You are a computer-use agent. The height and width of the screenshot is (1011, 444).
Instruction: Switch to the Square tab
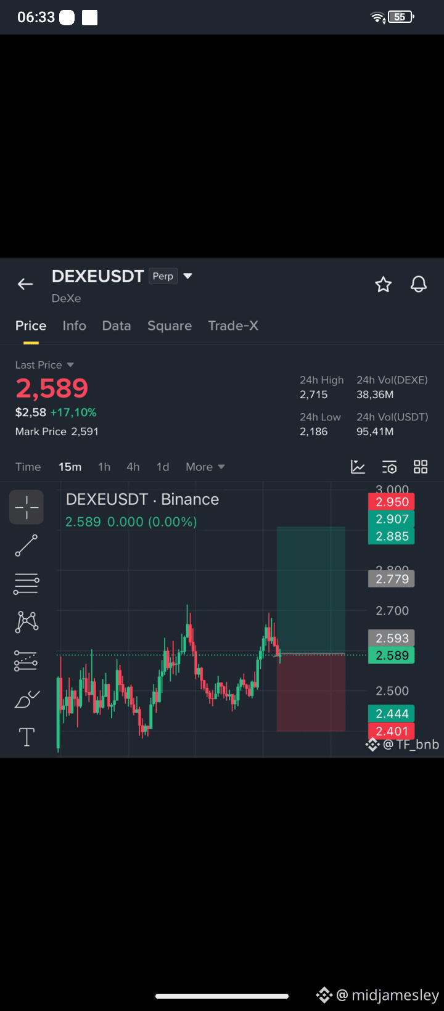click(170, 325)
